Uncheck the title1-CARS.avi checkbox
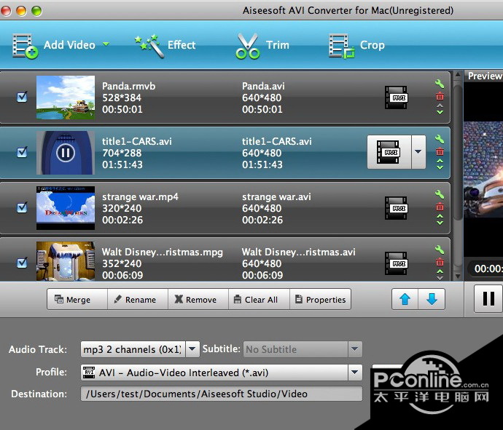 click(x=22, y=152)
